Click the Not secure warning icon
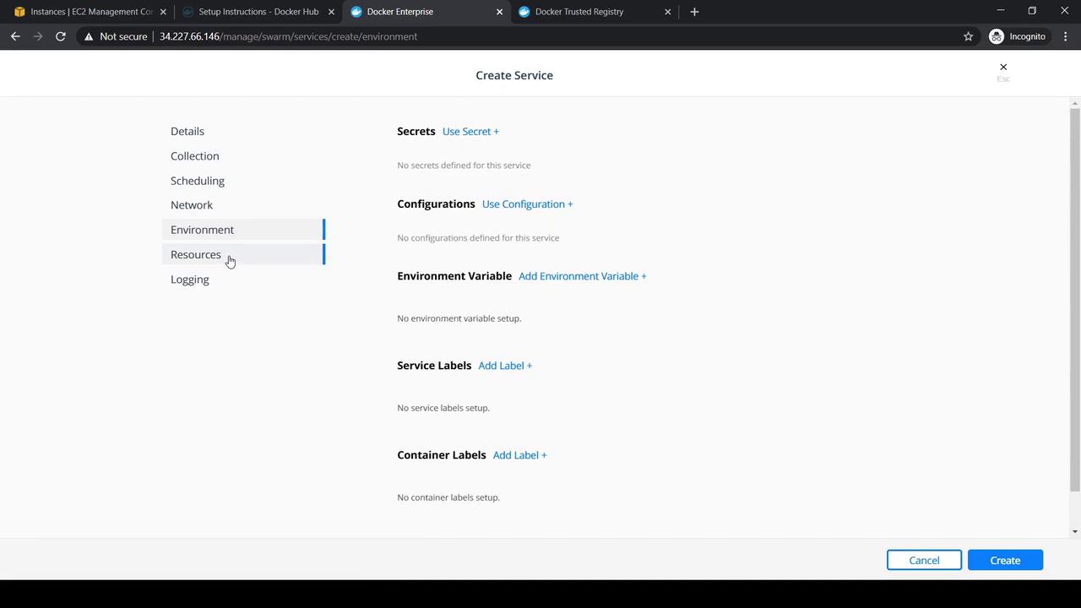1081x608 pixels. point(89,36)
